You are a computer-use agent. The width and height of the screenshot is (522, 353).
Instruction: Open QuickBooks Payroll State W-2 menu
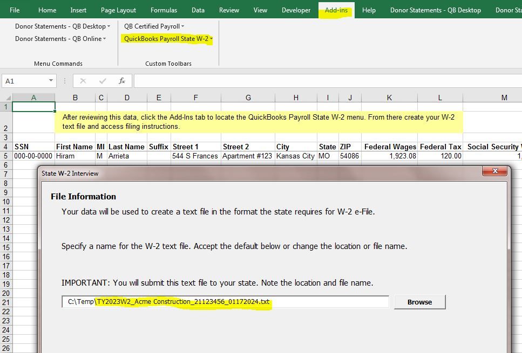pos(168,39)
